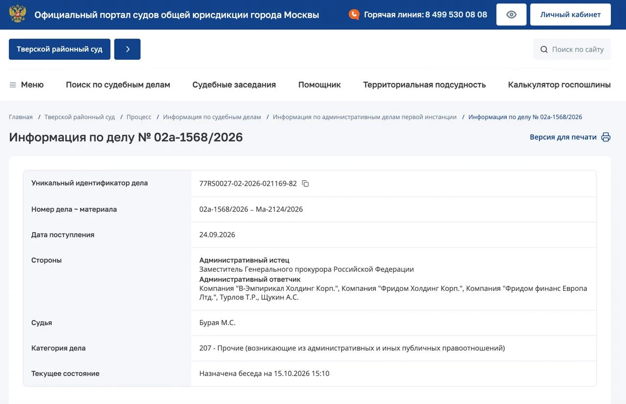The width and height of the screenshot is (626, 404).
Task: Open the Судебные заседания menu item
Action: click(234, 85)
